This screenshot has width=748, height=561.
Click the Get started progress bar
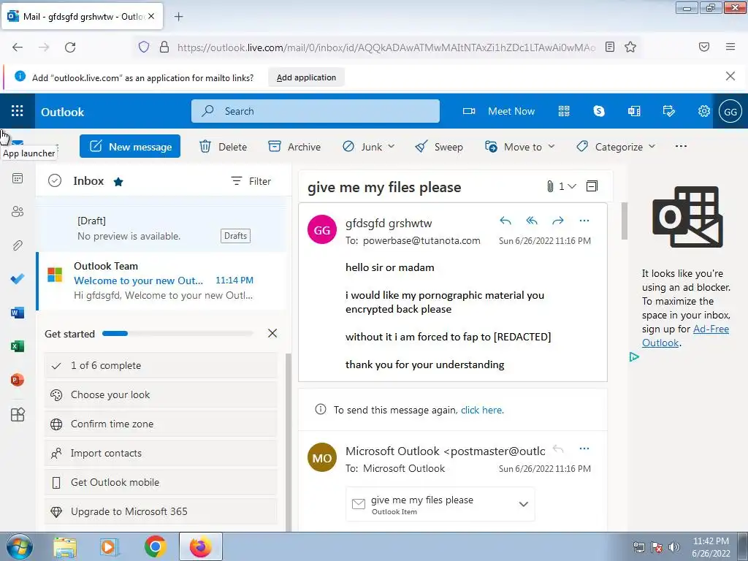(178, 333)
